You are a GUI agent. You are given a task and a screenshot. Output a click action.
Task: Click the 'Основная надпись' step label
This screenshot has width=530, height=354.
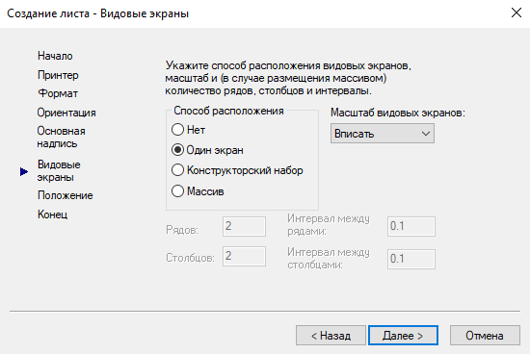click(x=61, y=137)
